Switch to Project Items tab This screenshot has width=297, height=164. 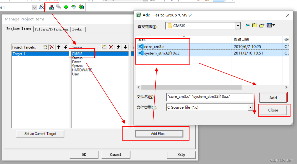19,29
